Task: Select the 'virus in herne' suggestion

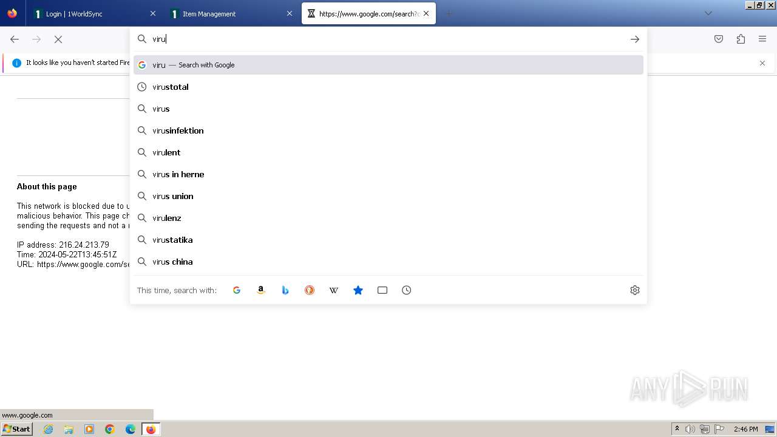Action: (x=388, y=174)
